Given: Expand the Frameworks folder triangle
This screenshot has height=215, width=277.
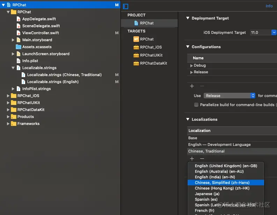Looking at the screenshot, I should 8,124.
